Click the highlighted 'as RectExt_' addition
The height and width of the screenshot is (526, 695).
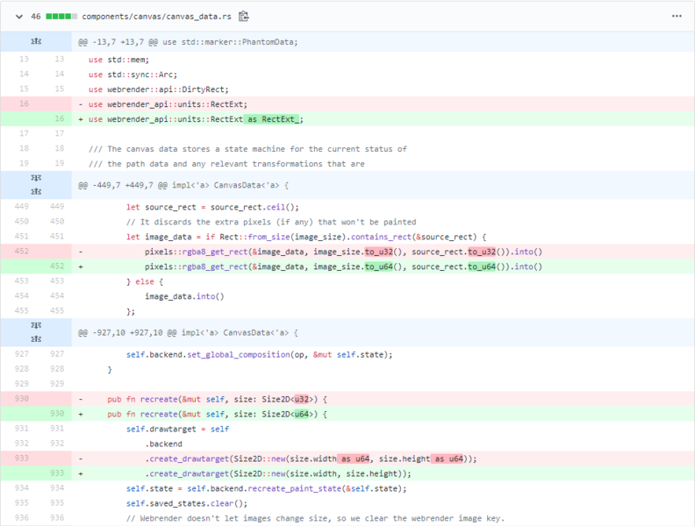(272, 119)
